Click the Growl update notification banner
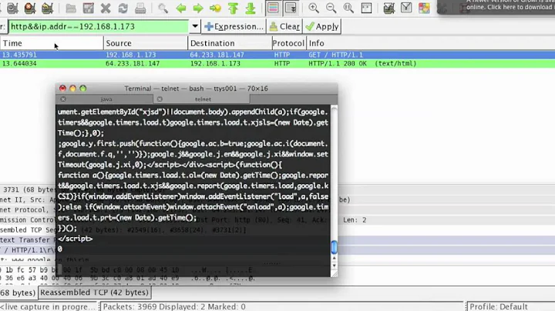This screenshot has height=311, width=555. point(496,7)
